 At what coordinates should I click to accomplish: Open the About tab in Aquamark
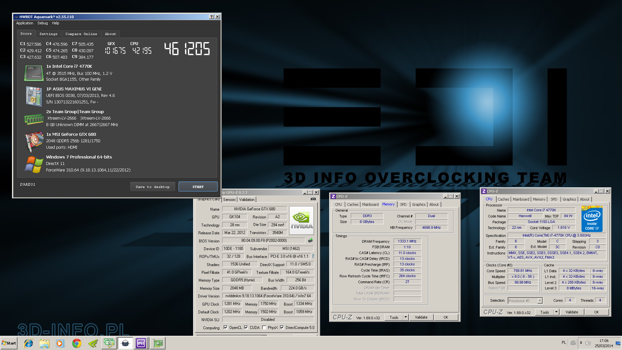coord(110,34)
